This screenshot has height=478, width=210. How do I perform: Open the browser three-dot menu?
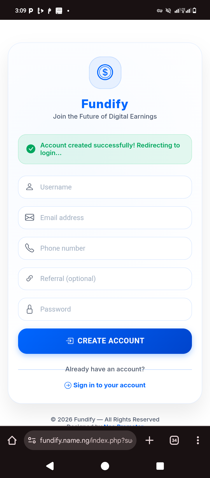point(198,440)
